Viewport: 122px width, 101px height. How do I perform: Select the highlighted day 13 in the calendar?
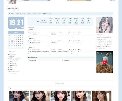12,41
